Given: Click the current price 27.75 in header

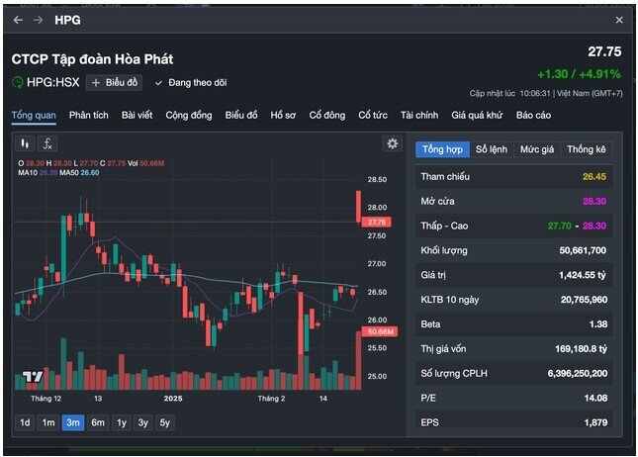Looking at the screenshot, I should 604,51.
